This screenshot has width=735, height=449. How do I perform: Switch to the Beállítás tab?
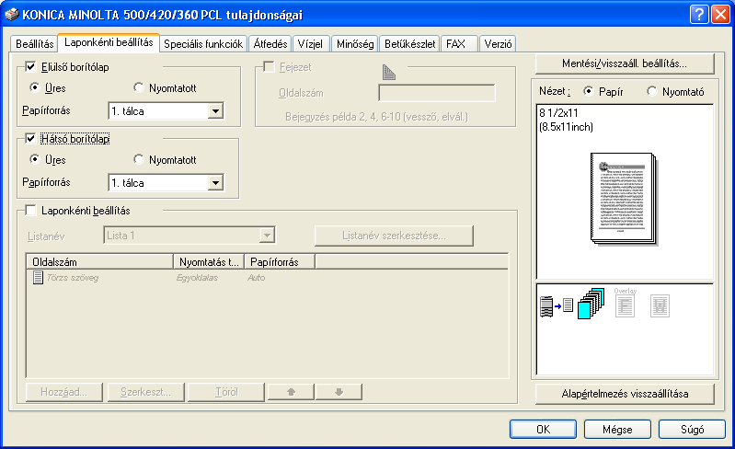(34, 44)
